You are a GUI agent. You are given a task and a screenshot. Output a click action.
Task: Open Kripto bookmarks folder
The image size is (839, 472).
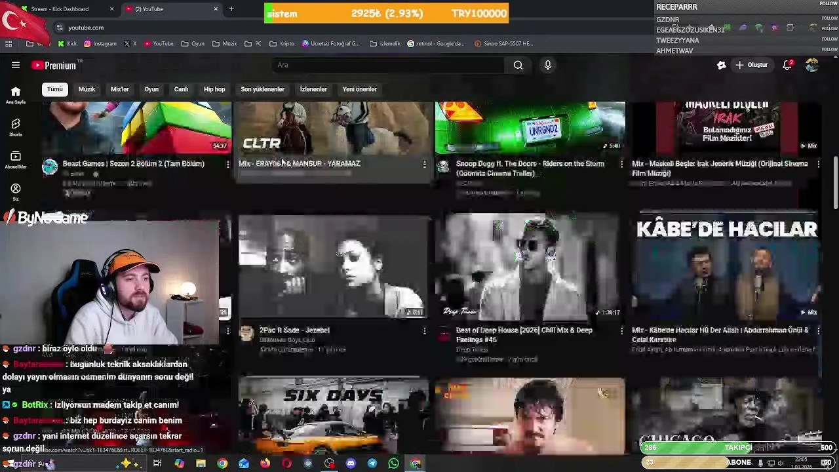point(282,43)
